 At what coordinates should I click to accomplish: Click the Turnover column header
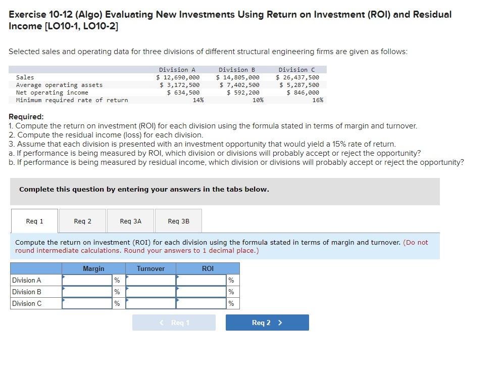tap(150, 268)
